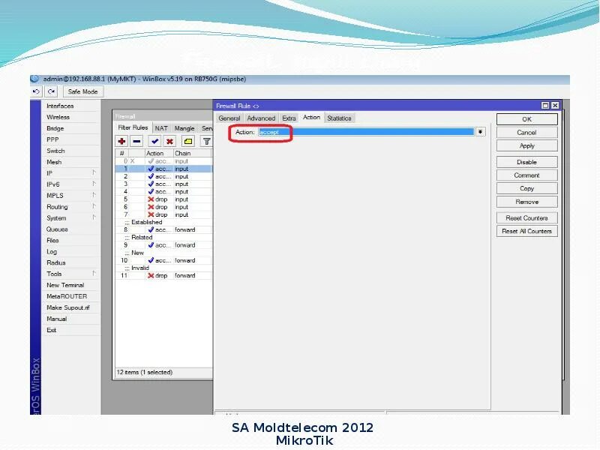
Task: Click the undo arrow icon in WinBox toolbar
Action: tap(36, 91)
